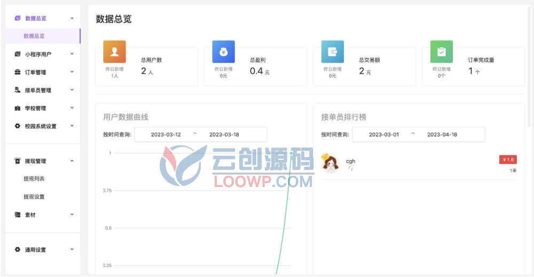The height and width of the screenshot is (277, 534).
Task: Click end date 2023-04-18 in 接单员排行榜
Action: click(442, 135)
